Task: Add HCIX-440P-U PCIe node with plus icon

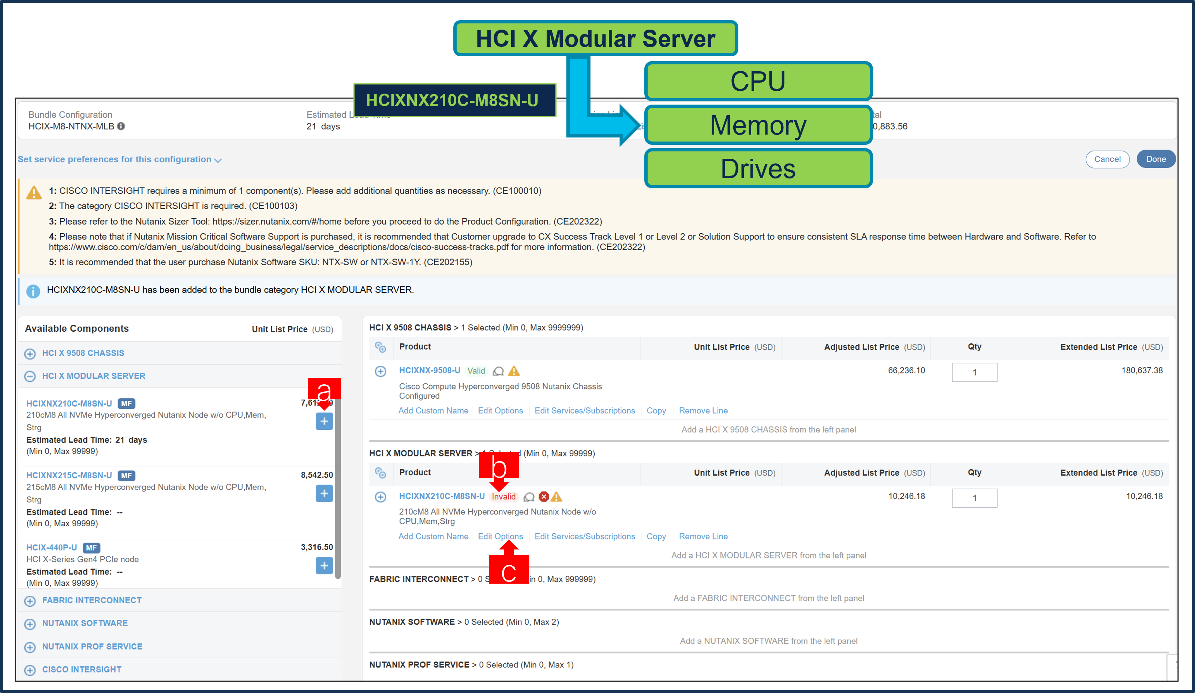Action: 324,565
